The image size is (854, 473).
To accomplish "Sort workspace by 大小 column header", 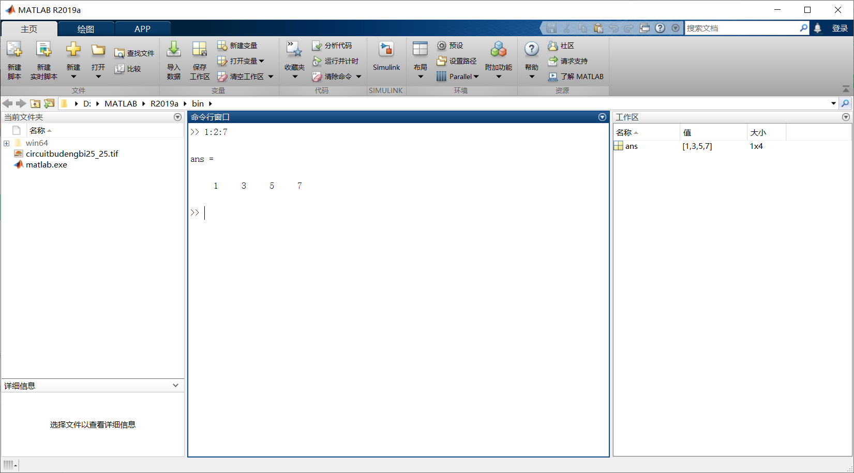I will [x=766, y=133].
